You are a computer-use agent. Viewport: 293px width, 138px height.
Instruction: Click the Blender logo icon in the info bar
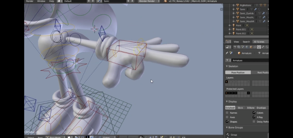pos(165,1)
